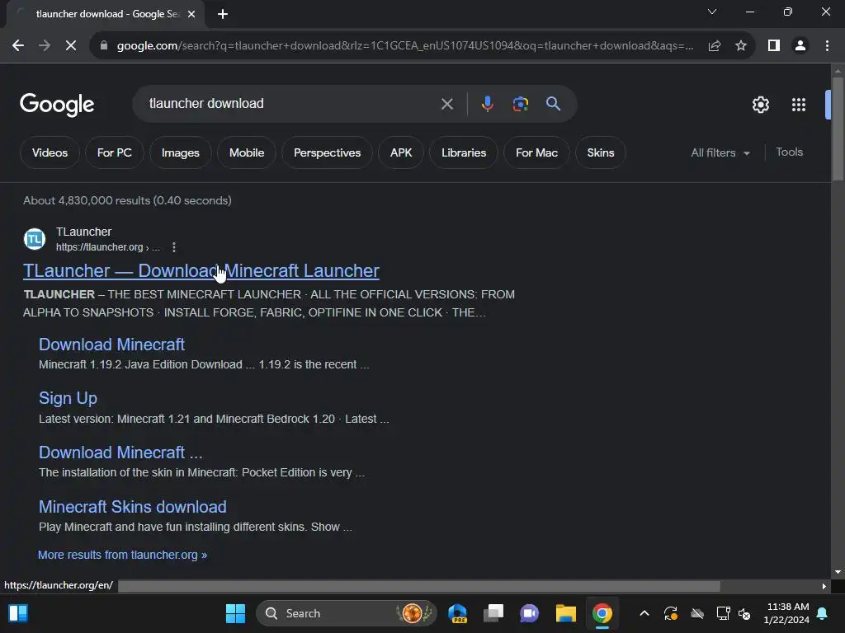Click the Chrome taskbar icon

[x=602, y=613]
